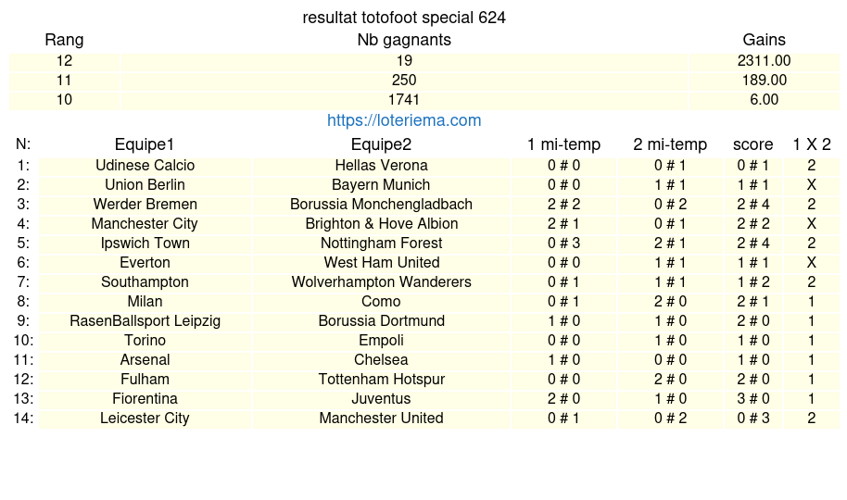This screenshot has width=847, height=500.
Task: Click the Equipe1 column header
Action: click(145, 144)
